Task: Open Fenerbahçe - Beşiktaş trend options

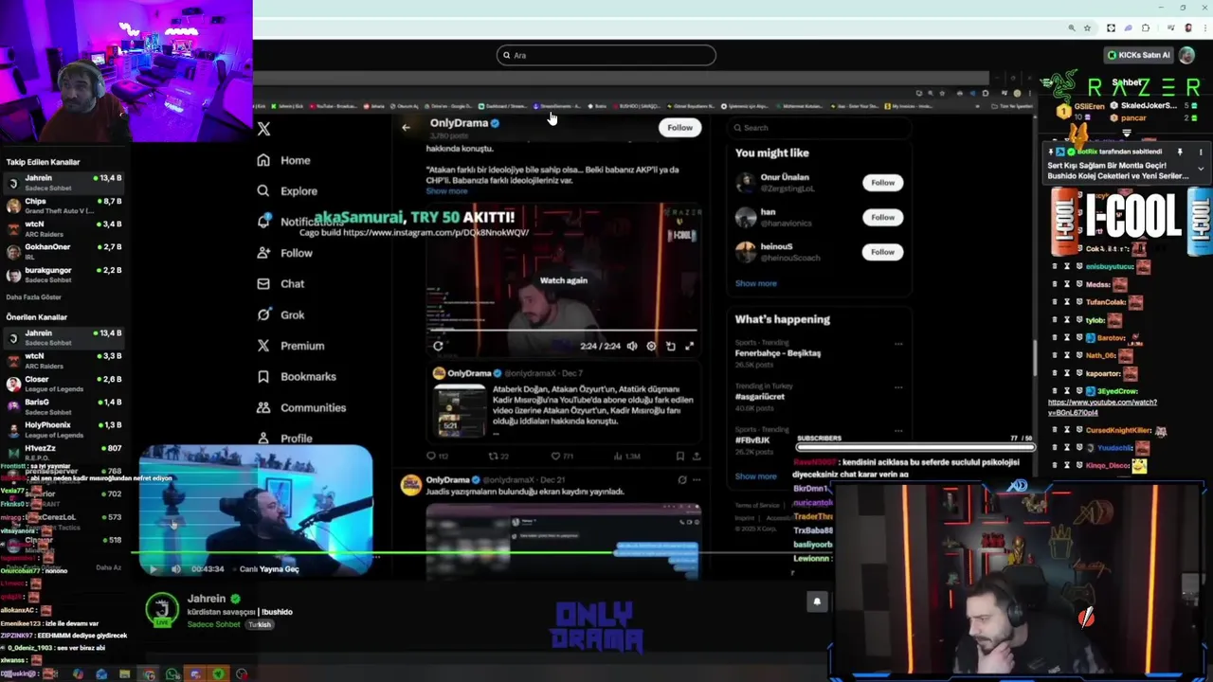Action: (x=897, y=344)
